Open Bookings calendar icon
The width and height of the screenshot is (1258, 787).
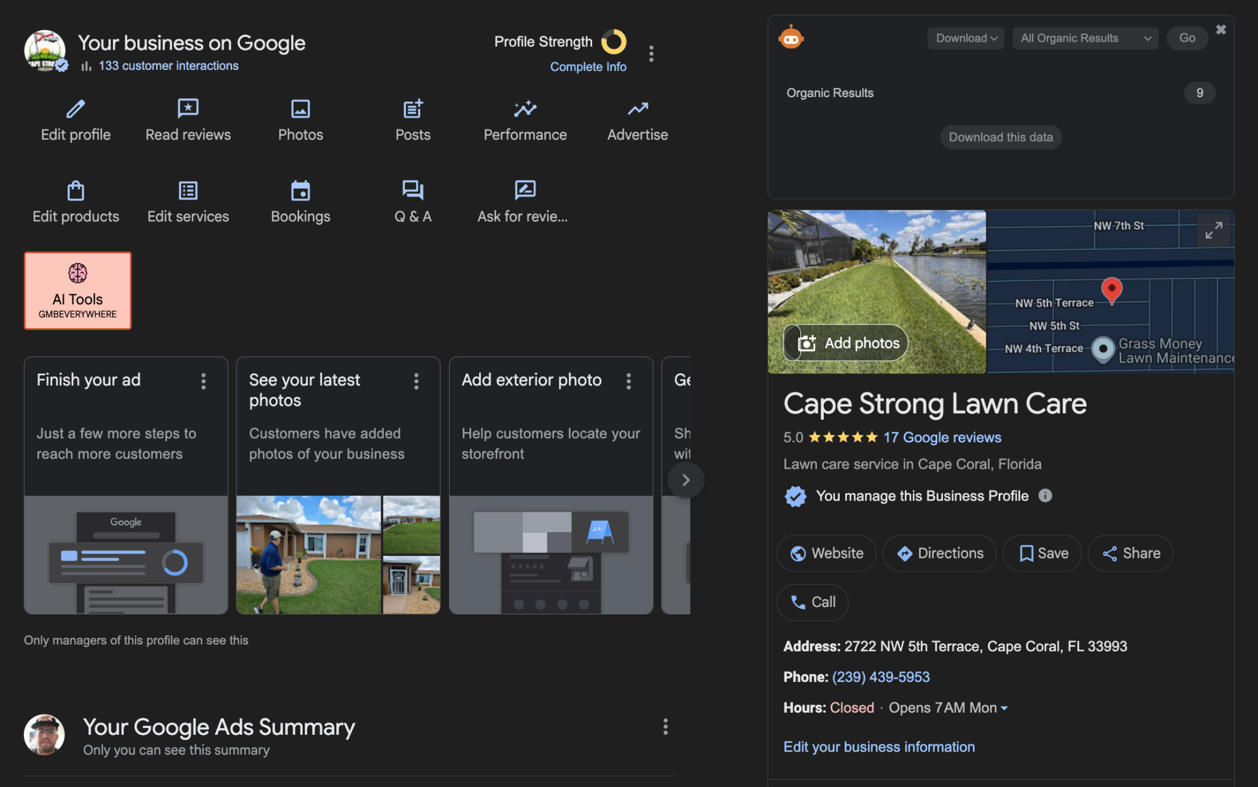300,190
